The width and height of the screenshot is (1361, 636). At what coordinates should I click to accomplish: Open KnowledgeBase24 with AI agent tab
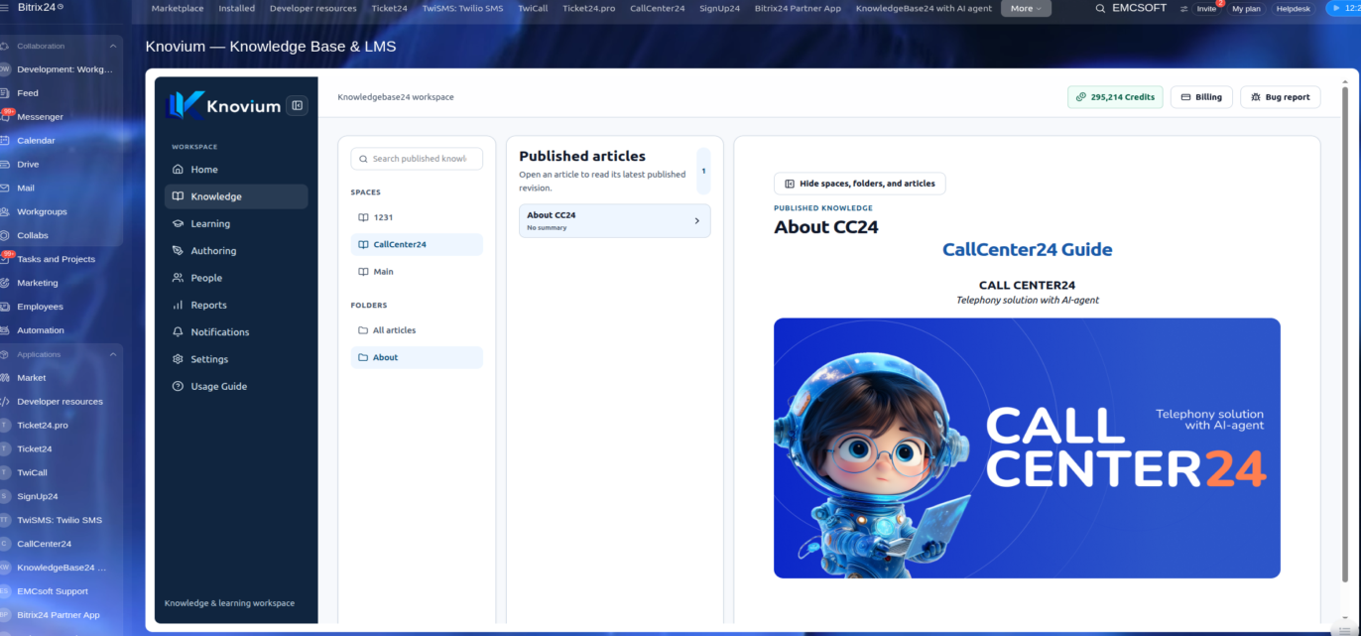point(925,8)
